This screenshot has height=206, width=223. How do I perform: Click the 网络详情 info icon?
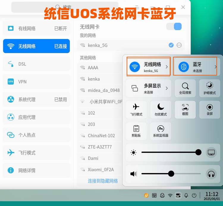[11, 170]
